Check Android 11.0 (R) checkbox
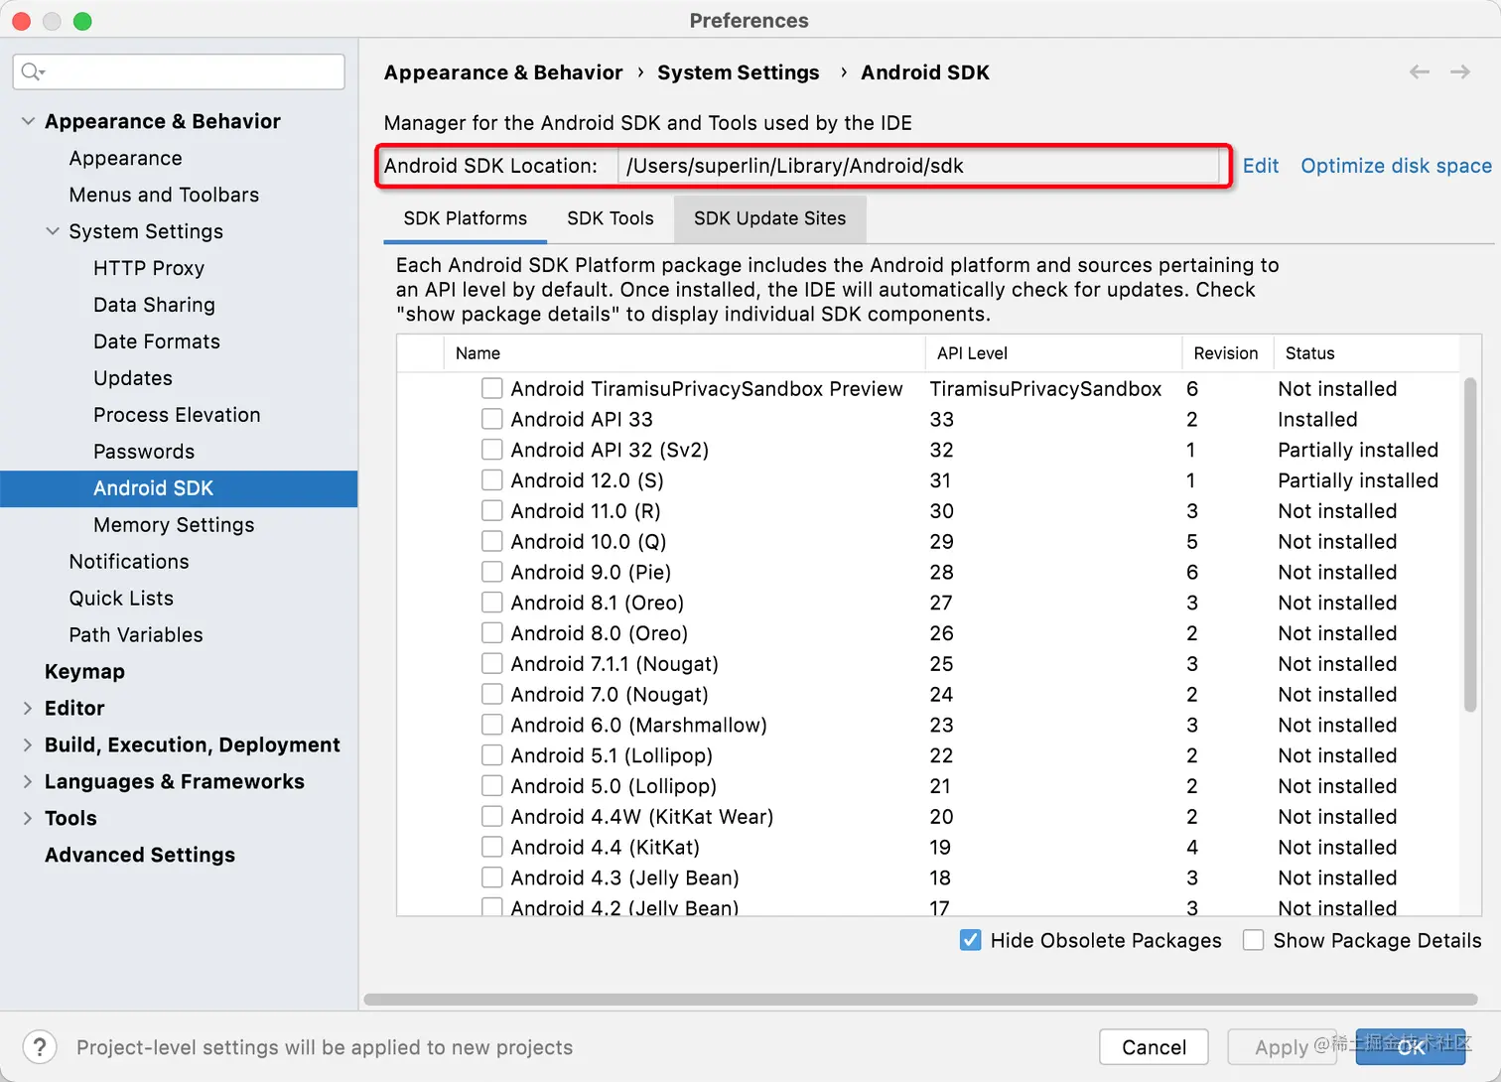The image size is (1501, 1082). coord(491,511)
